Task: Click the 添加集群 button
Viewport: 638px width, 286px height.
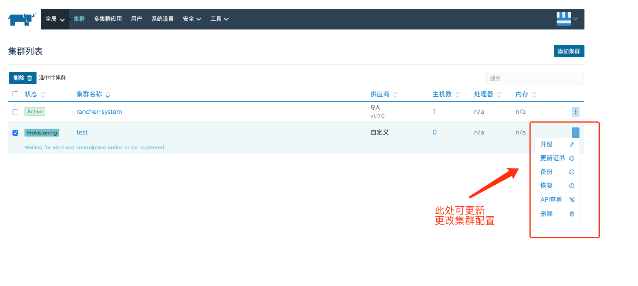Action: pos(569,51)
